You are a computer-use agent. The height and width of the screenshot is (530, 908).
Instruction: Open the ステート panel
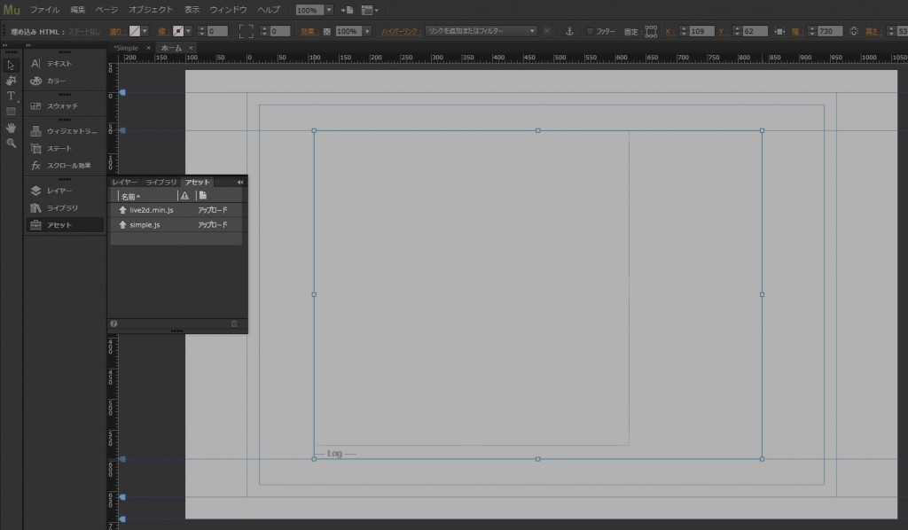pyautogui.click(x=64, y=149)
